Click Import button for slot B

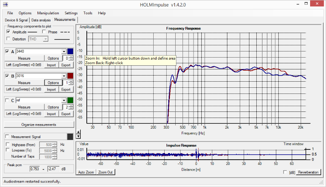(51, 89)
